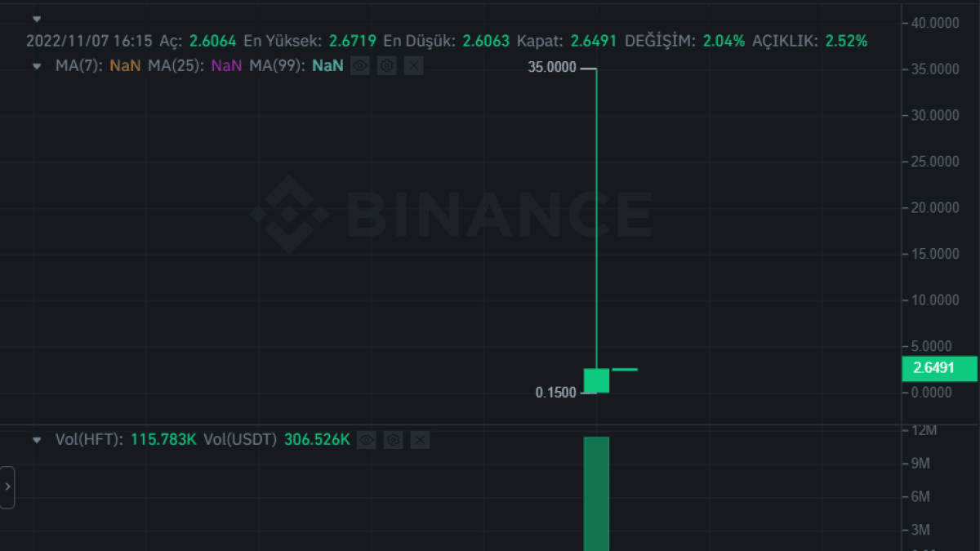Viewport: 980px width, 551px height.
Task: Click the 0.1500 low price marker
Action: click(x=555, y=393)
